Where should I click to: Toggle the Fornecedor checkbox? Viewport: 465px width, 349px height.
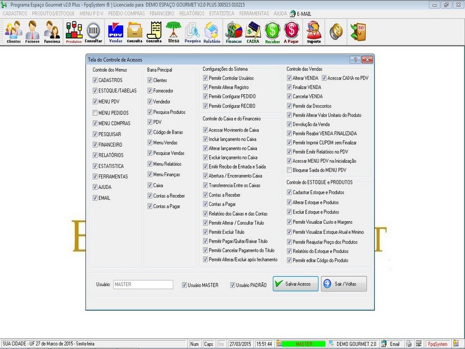pos(150,91)
